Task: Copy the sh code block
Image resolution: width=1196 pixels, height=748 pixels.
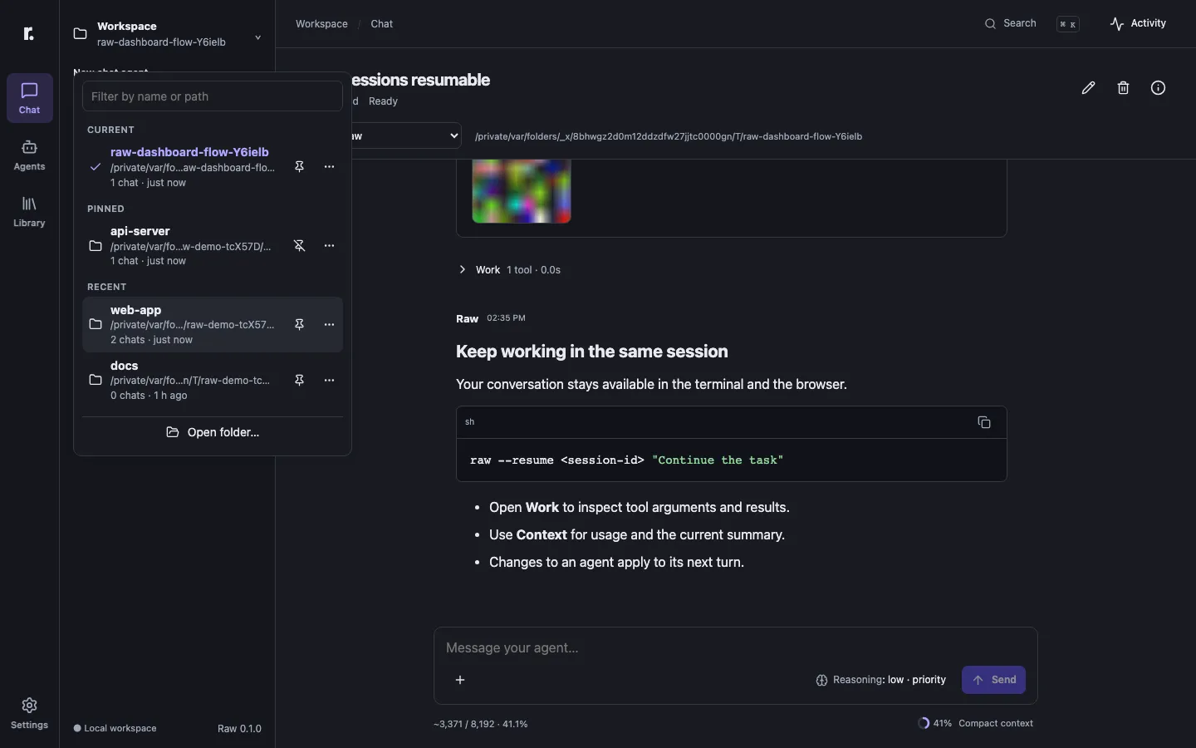Action: click(984, 422)
